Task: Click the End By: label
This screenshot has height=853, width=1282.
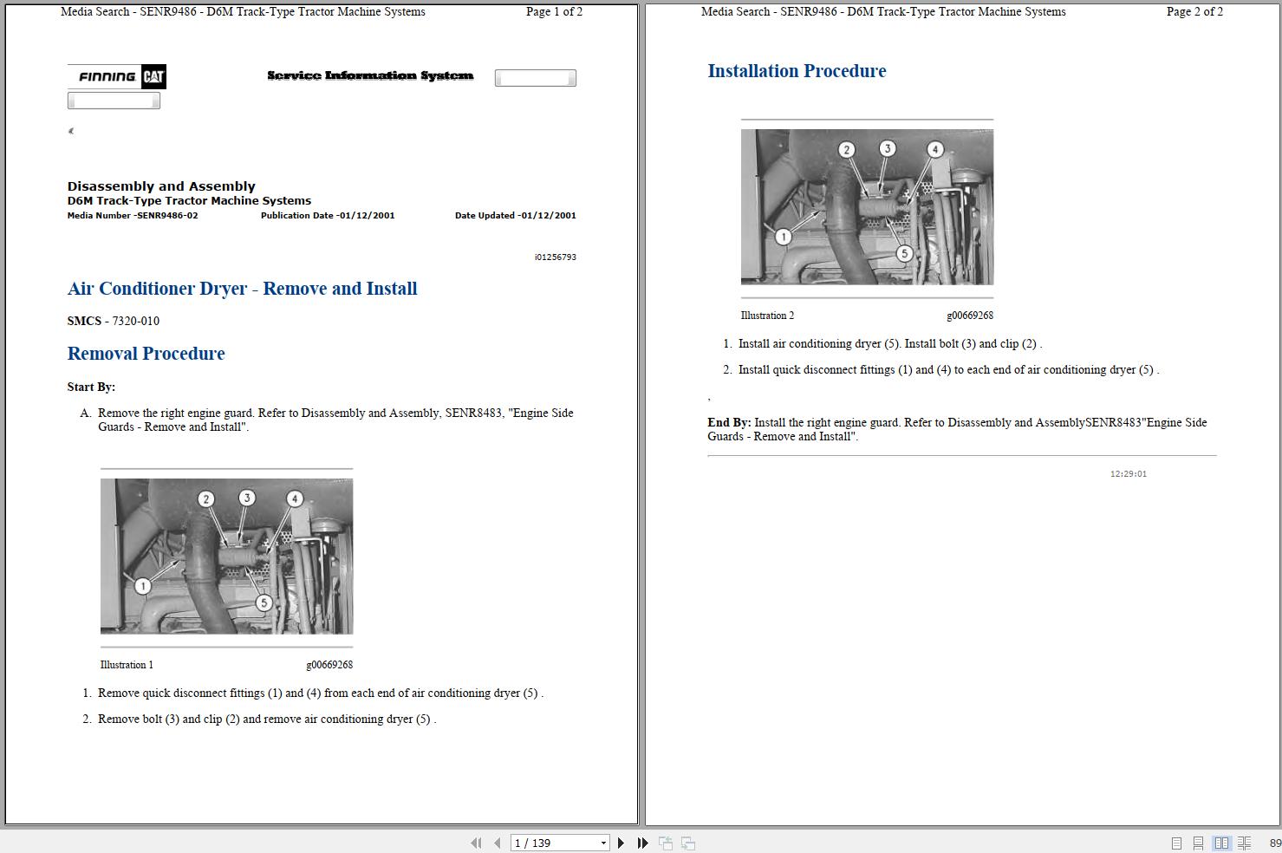Action: 729,422
